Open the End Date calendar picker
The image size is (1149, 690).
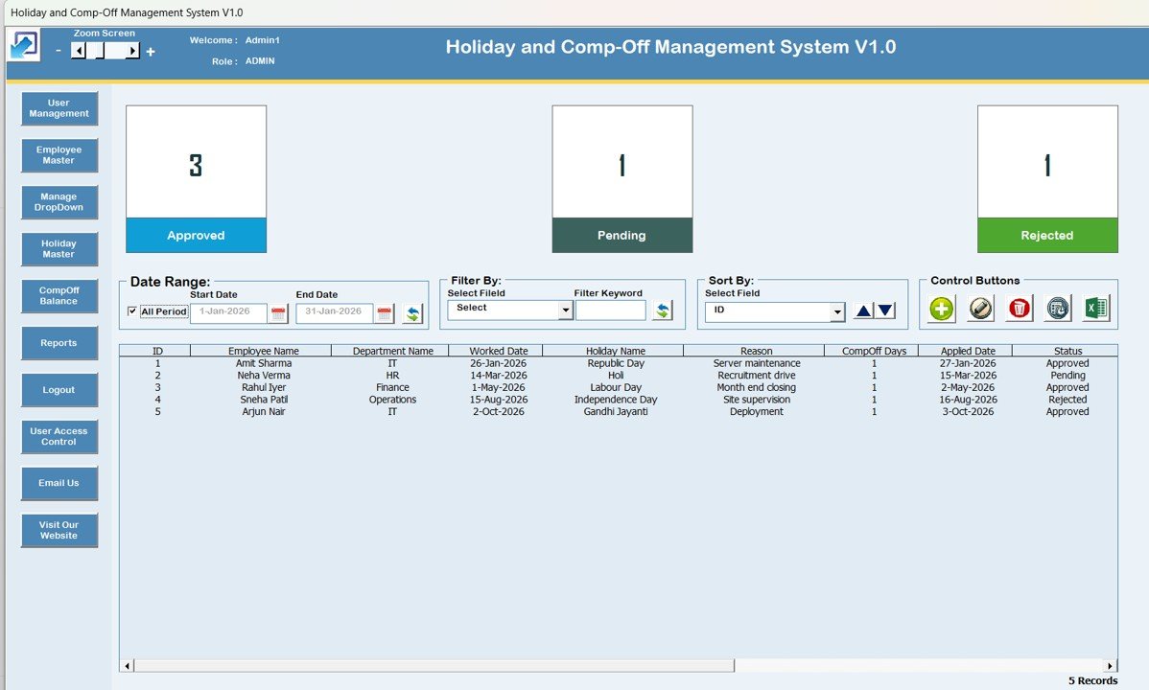click(383, 312)
